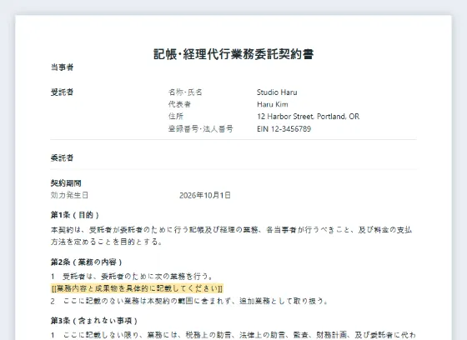Select the 12 Harbor Street address value

point(308,117)
